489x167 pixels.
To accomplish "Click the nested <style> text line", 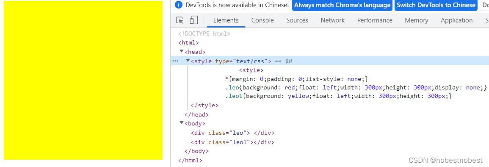I will pyautogui.click(x=251, y=70).
